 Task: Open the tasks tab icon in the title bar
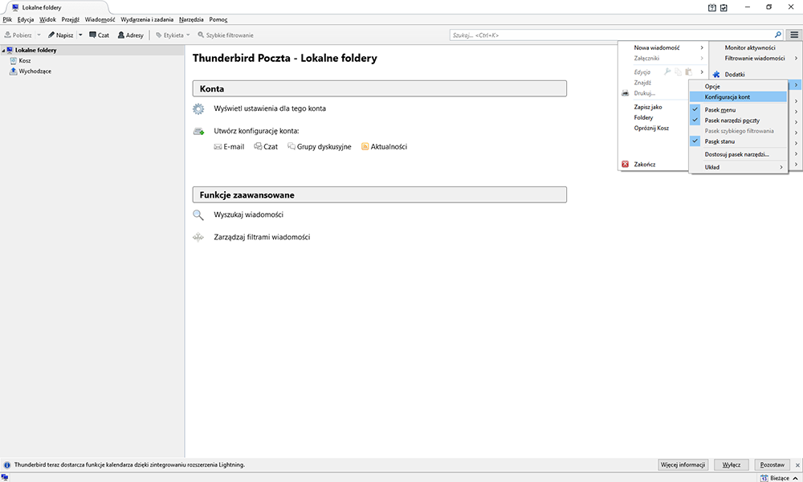pos(724,8)
